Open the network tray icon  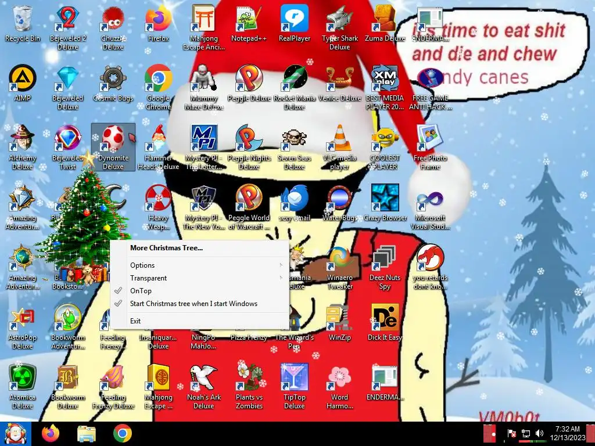coord(525,433)
